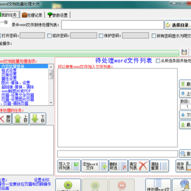Select 内容批量替换 in options list
The height and width of the screenshot is (191, 191).
pos(24,66)
